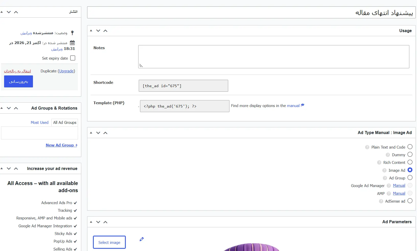The width and height of the screenshot is (417, 251).
Task: Move Ad Groups & Rotations panel up
Action: pyautogui.click(x=16, y=108)
